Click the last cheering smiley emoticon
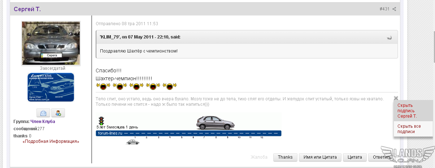 tap(169, 86)
